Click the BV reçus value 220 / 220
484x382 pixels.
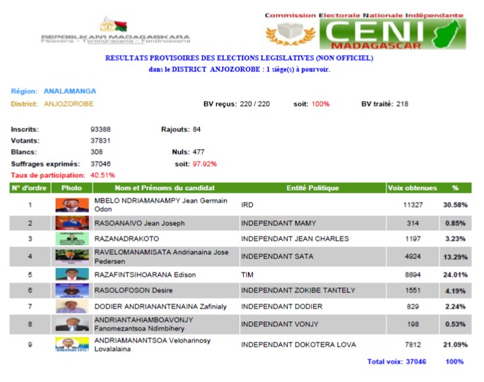[x=254, y=104]
